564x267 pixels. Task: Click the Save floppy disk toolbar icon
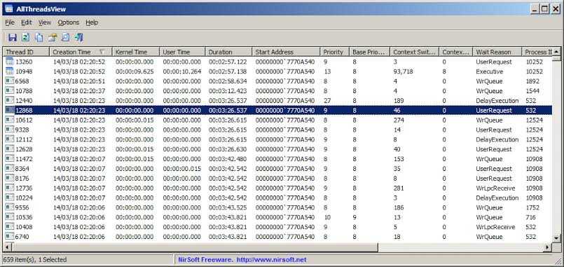point(13,37)
